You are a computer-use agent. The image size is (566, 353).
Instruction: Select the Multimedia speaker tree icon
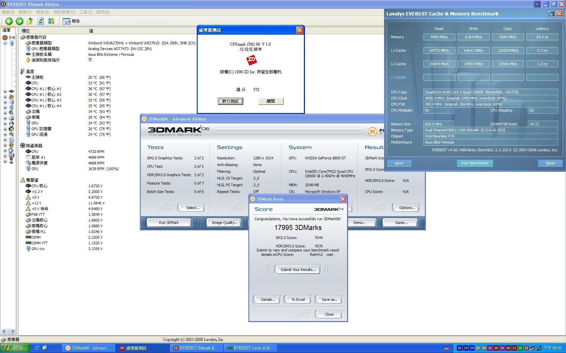point(11,113)
